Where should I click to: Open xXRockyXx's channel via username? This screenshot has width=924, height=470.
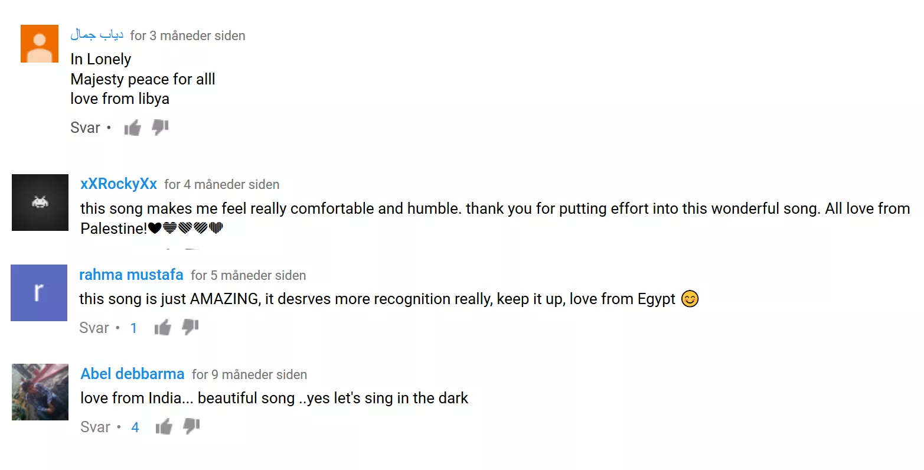pyautogui.click(x=119, y=184)
